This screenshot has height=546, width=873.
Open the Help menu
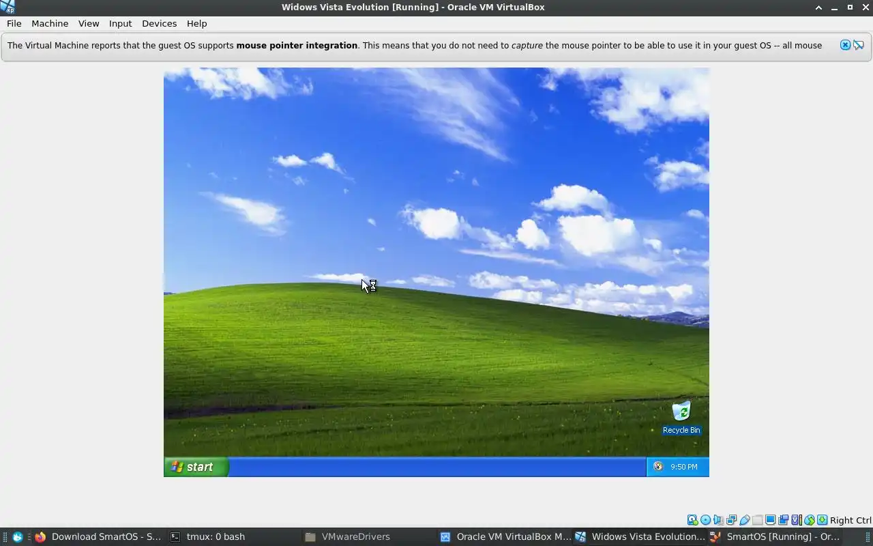[x=196, y=23]
